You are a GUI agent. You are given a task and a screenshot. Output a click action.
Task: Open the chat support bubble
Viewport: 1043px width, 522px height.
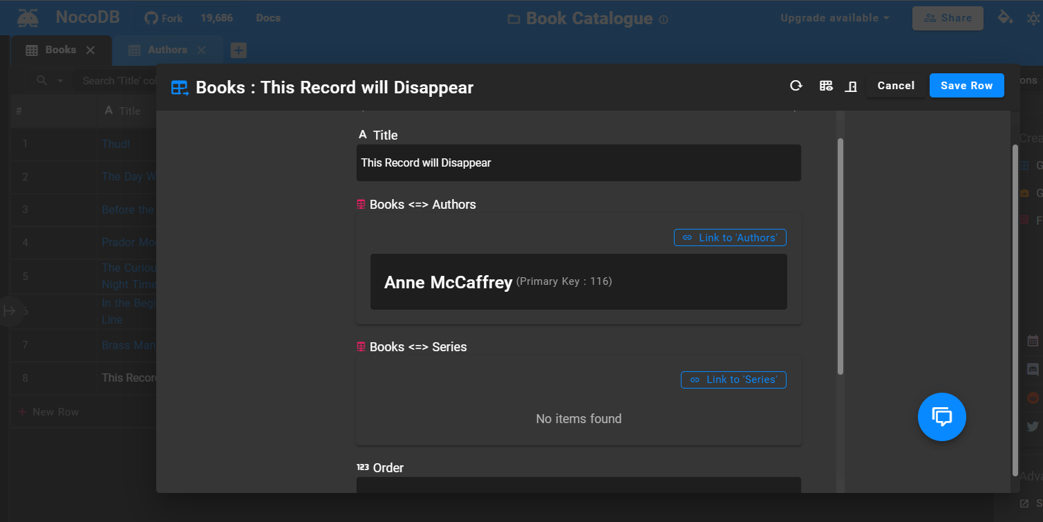pos(941,417)
